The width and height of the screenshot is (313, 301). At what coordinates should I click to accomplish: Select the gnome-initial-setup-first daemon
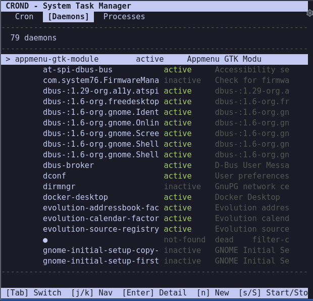(101, 261)
